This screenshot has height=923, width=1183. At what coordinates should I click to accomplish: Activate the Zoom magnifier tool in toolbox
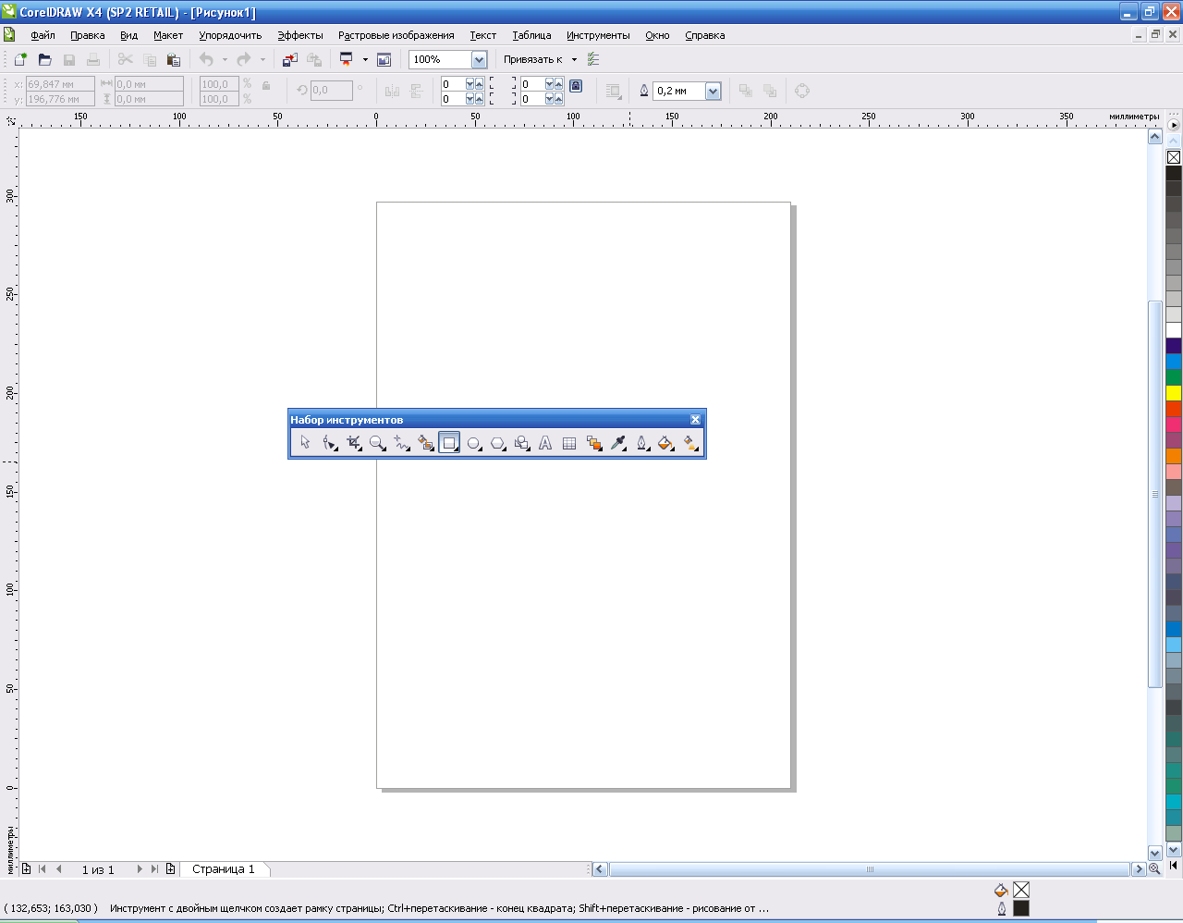click(377, 443)
